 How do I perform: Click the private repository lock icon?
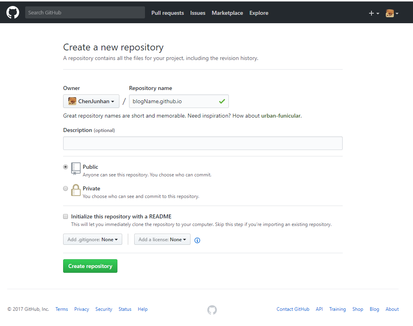[75, 190]
